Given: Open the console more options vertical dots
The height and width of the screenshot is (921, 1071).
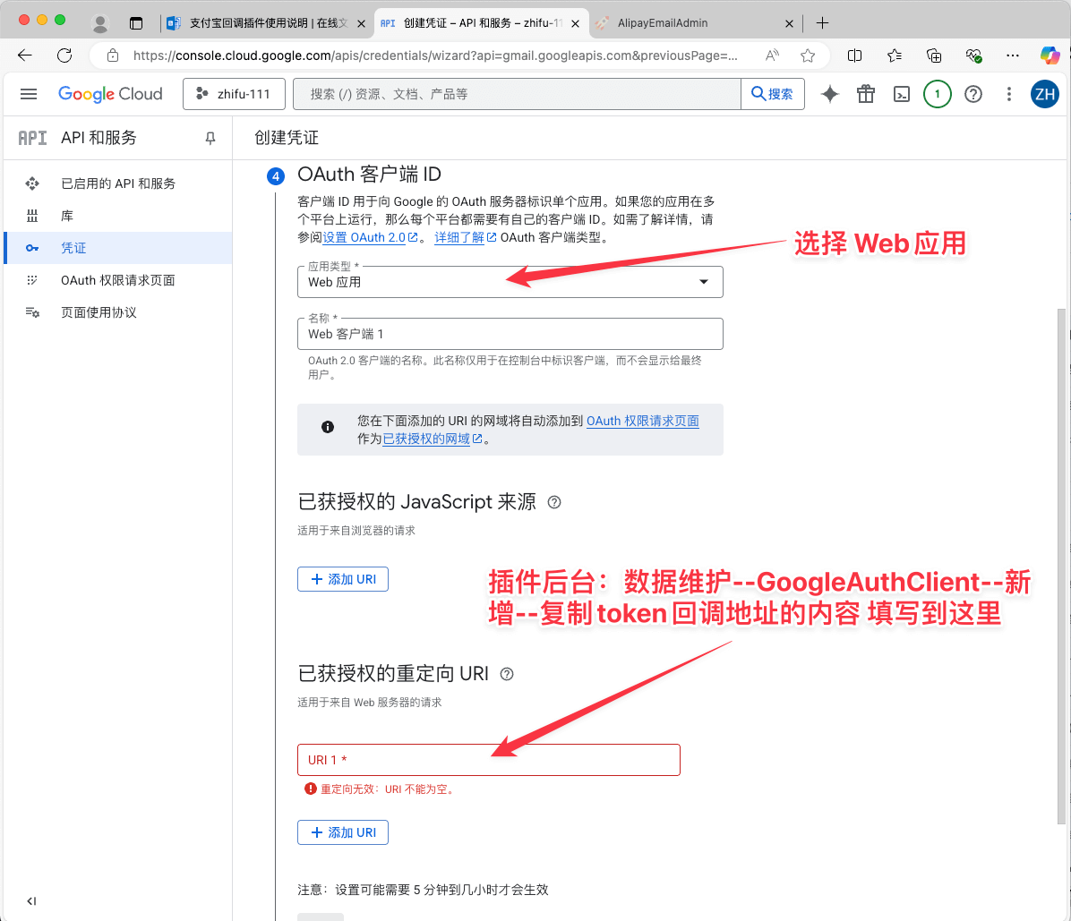Looking at the screenshot, I should [1009, 94].
